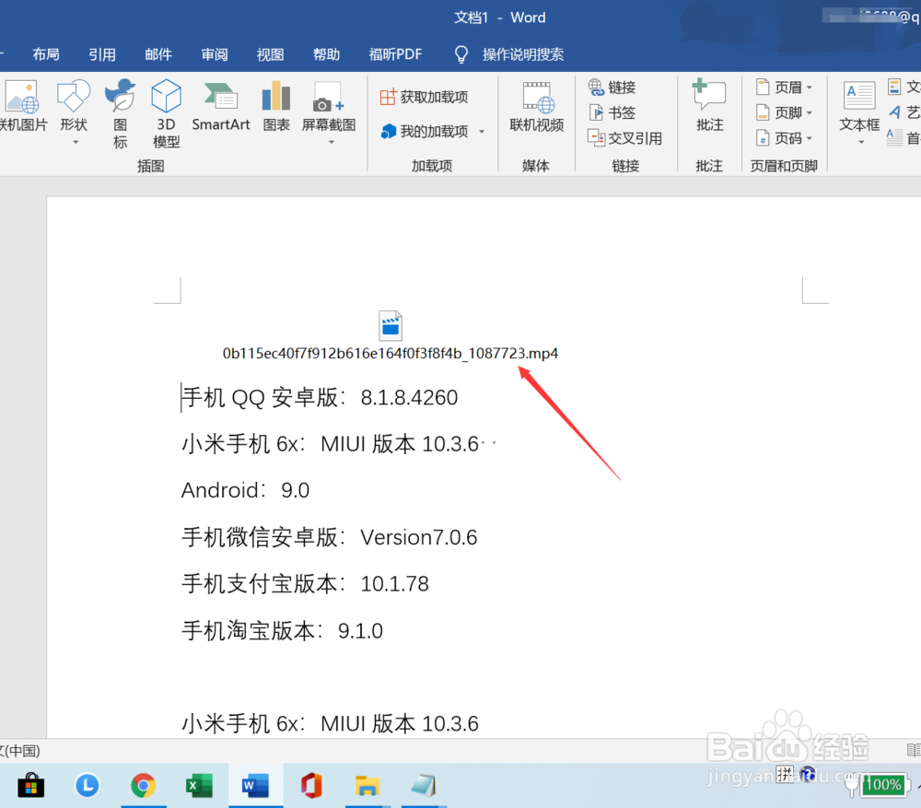Viewport: 921px width, 808px height.
Task: Expand the 形状 shapes dropdown arrow
Action: coord(76,142)
